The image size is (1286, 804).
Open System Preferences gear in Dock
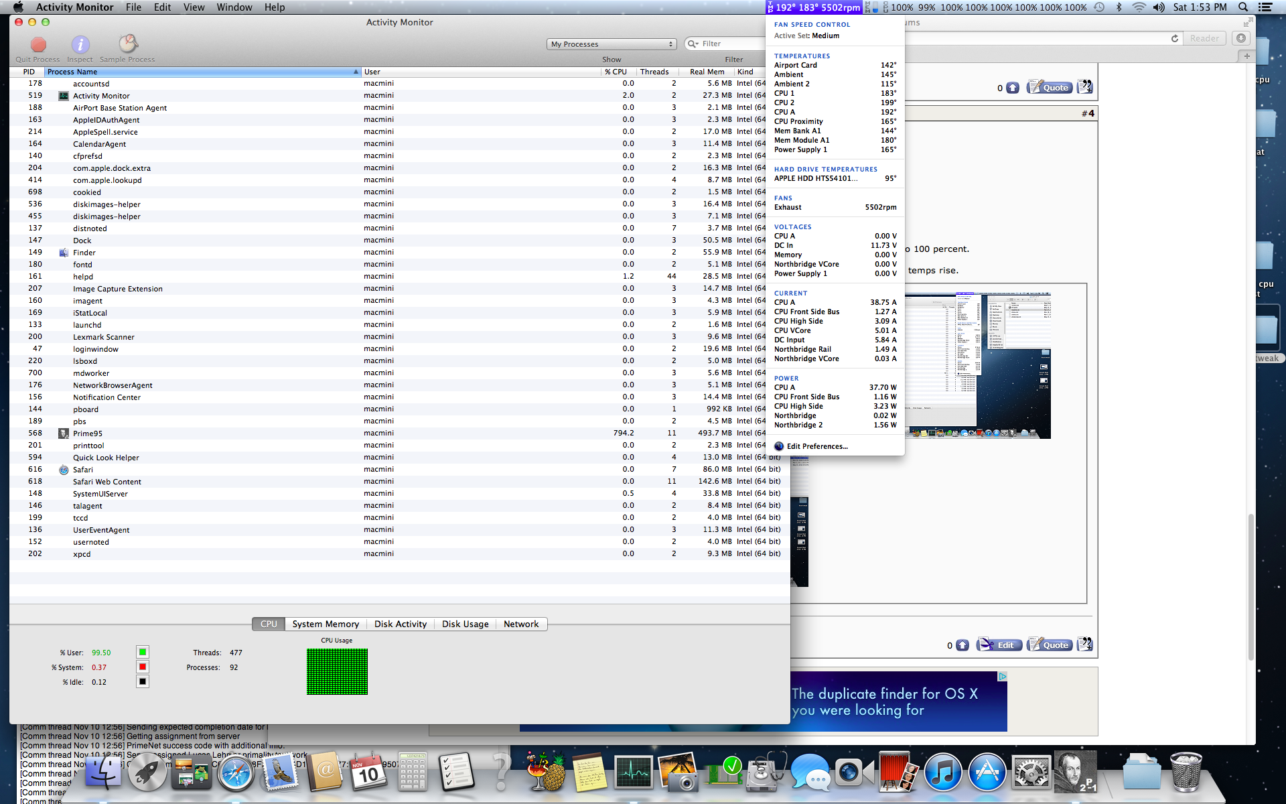(1031, 773)
